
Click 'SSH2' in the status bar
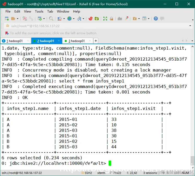click(x=88, y=173)
